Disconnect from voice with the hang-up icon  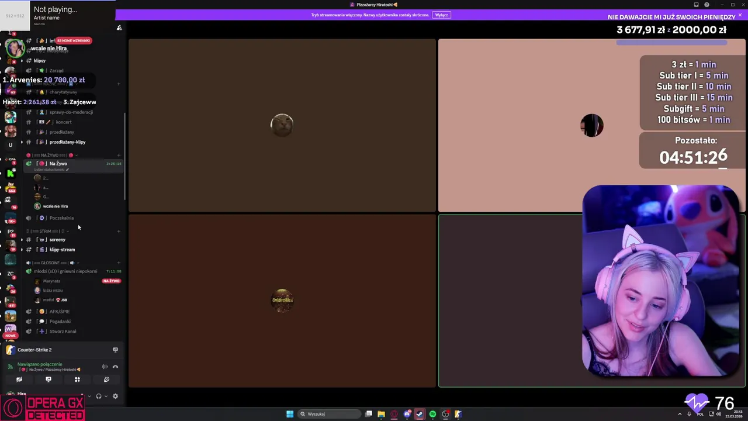(x=115, y=367)
